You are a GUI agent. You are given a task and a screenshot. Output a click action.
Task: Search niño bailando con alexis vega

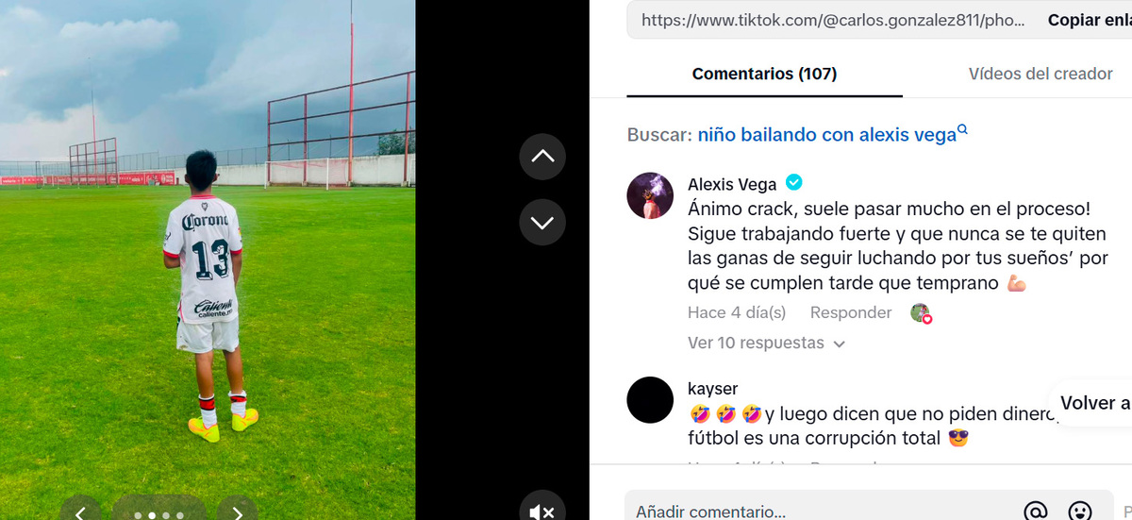coord(827,135)
